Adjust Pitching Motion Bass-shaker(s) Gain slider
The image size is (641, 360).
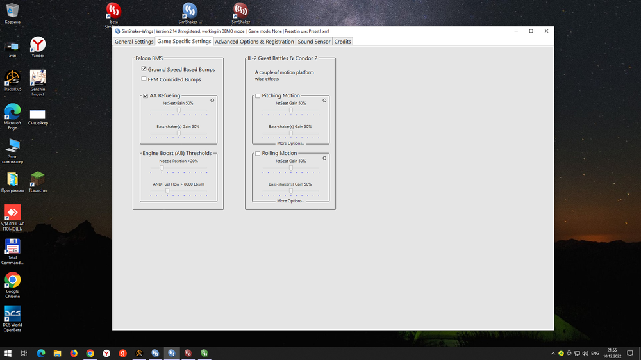pyautogui.click(x=290, y=135)
